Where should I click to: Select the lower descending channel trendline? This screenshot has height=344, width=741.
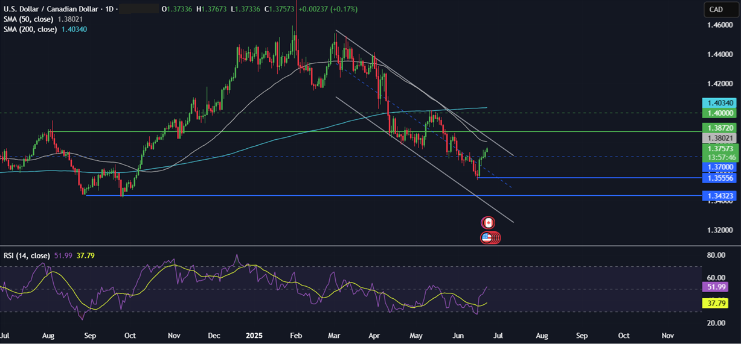pos(425,160)
